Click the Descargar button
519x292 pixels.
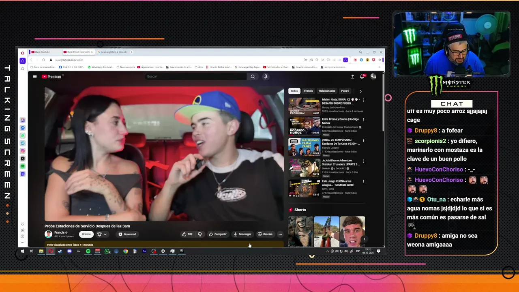(242, 234)
